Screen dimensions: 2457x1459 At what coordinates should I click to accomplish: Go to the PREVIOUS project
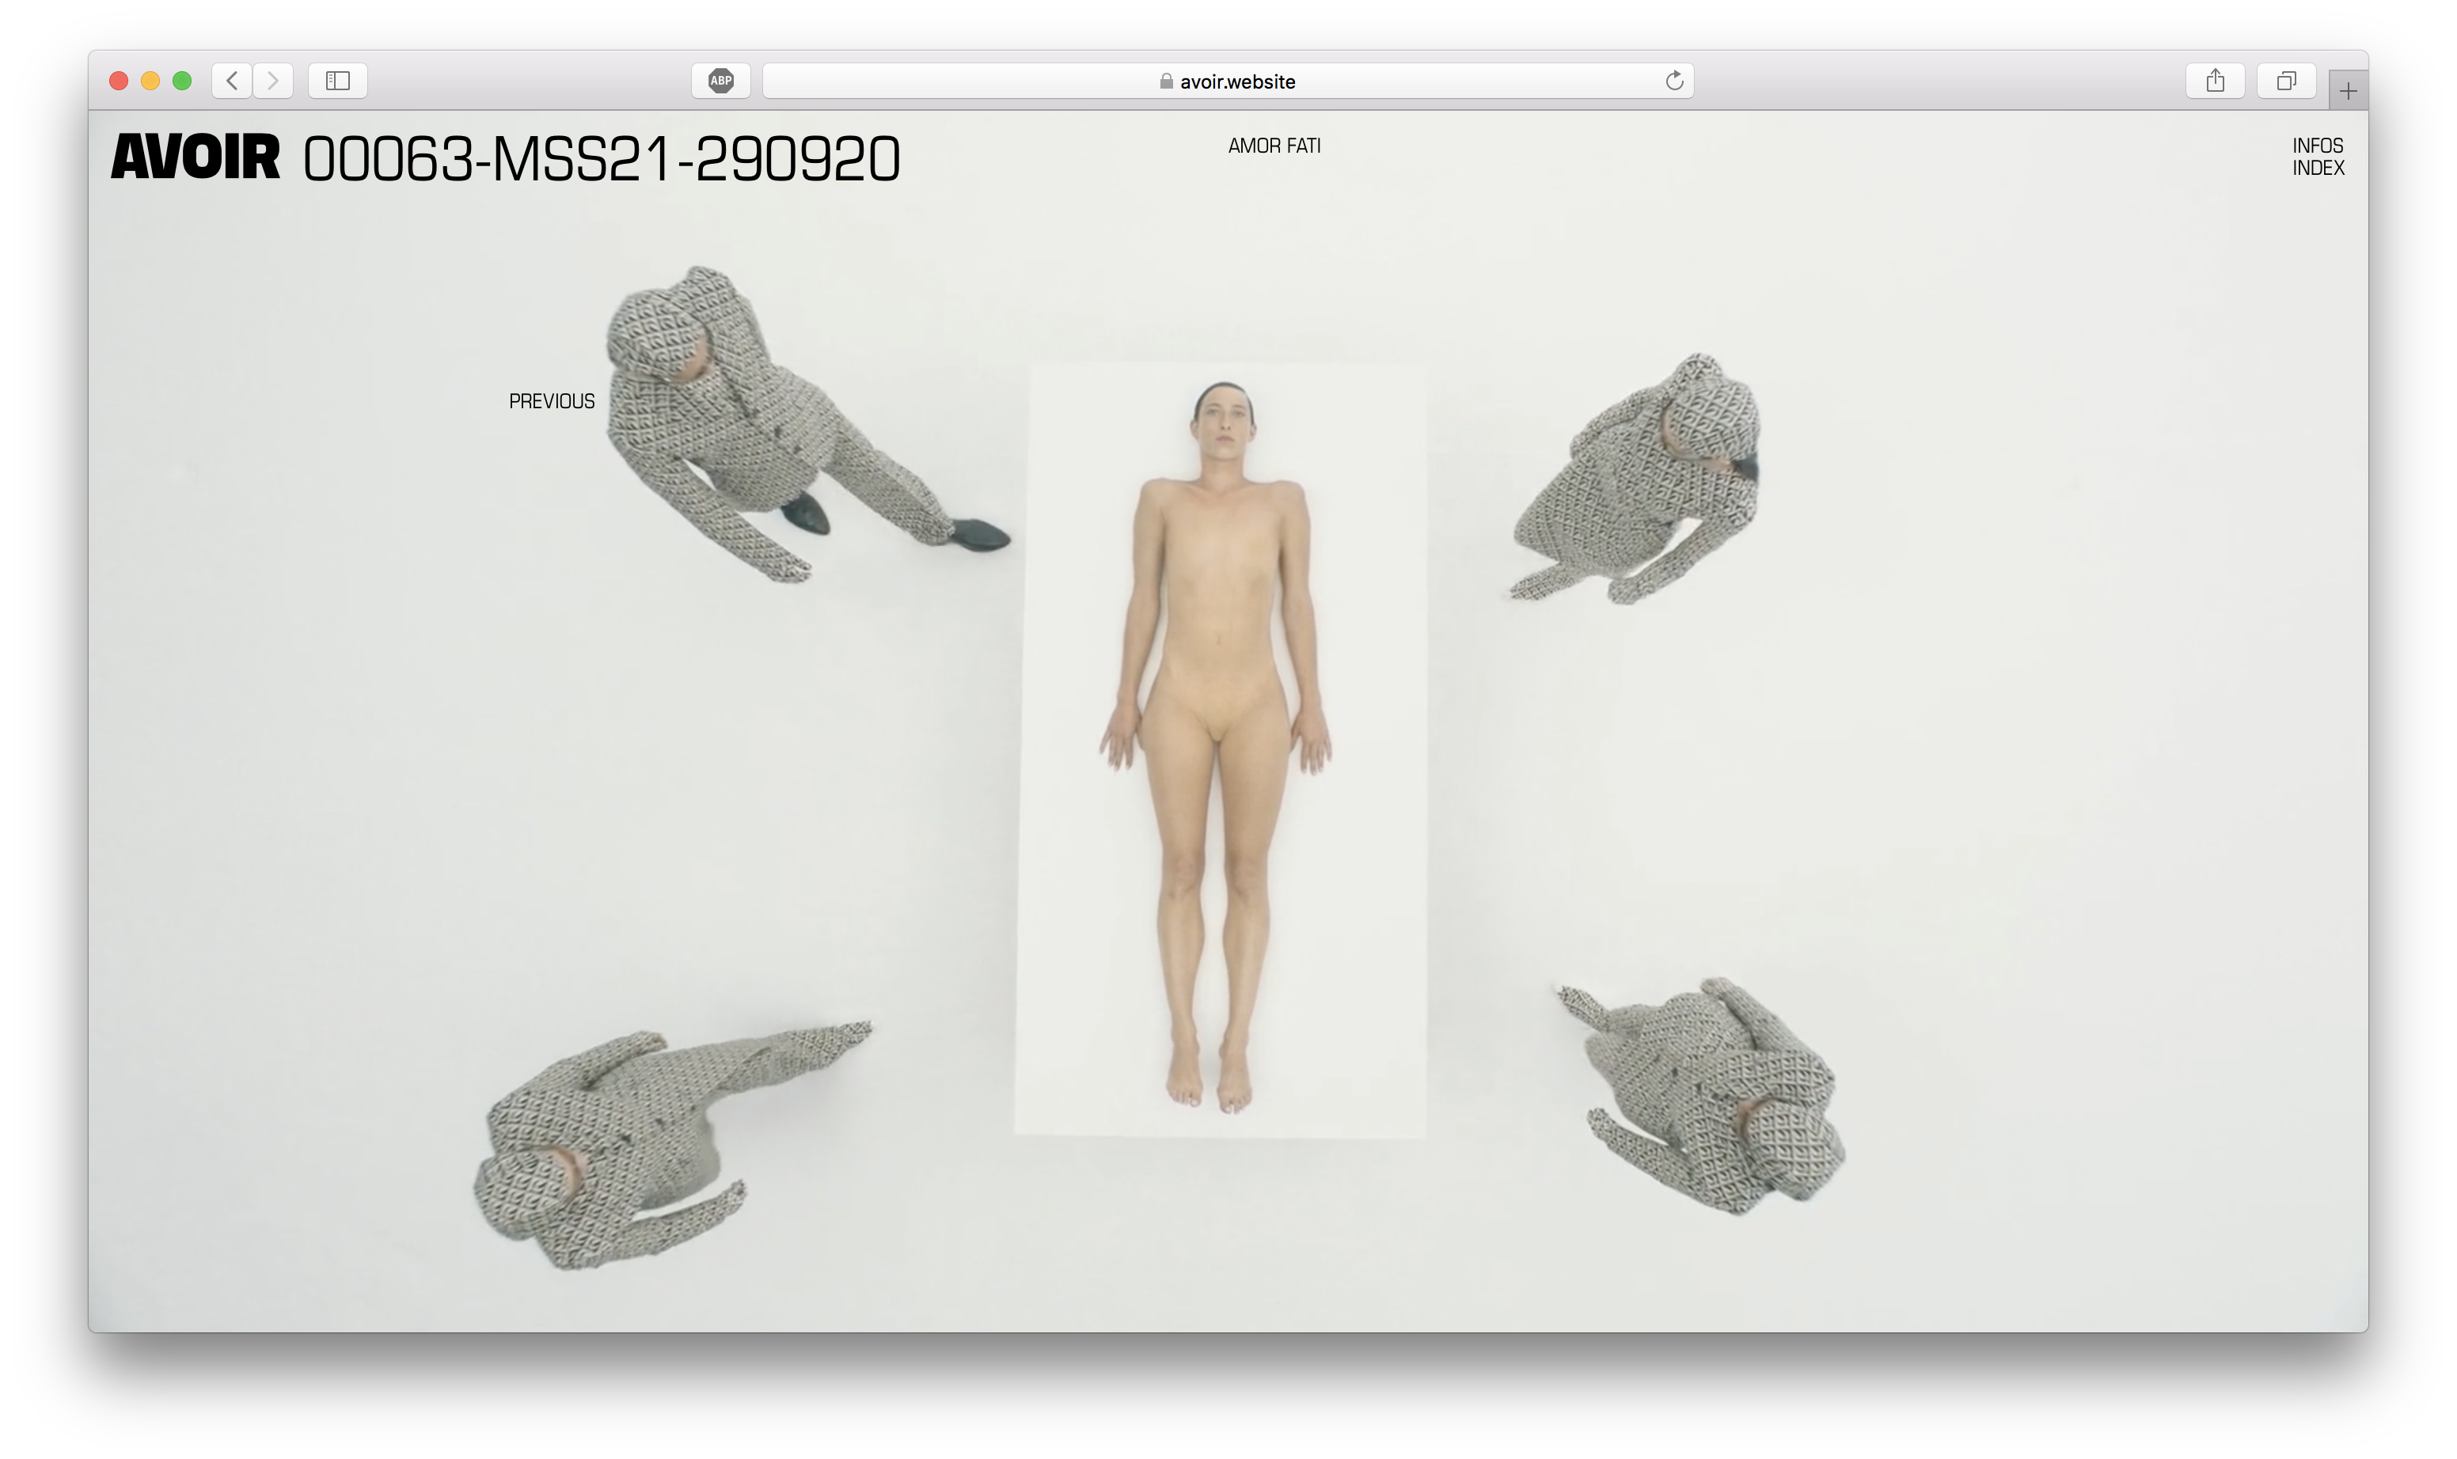[x=552, y=401]
